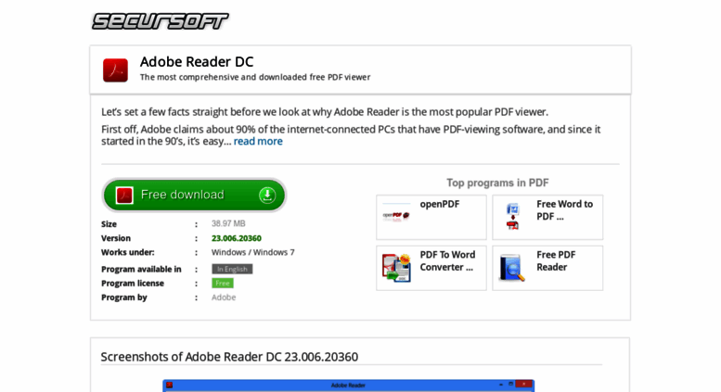Open the openPDF program card
The width and height of the screenshot is (721, 392).
click(431, 217)
